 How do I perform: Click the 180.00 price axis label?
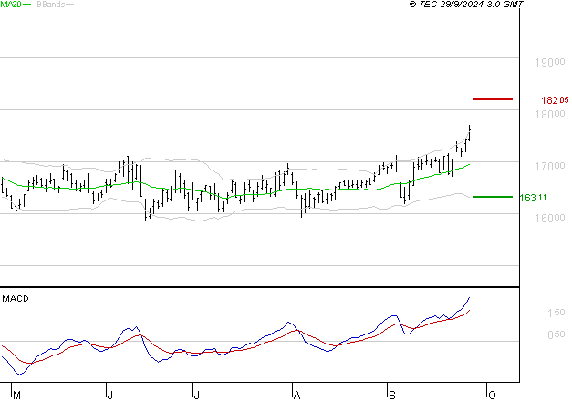click(550, 115)
